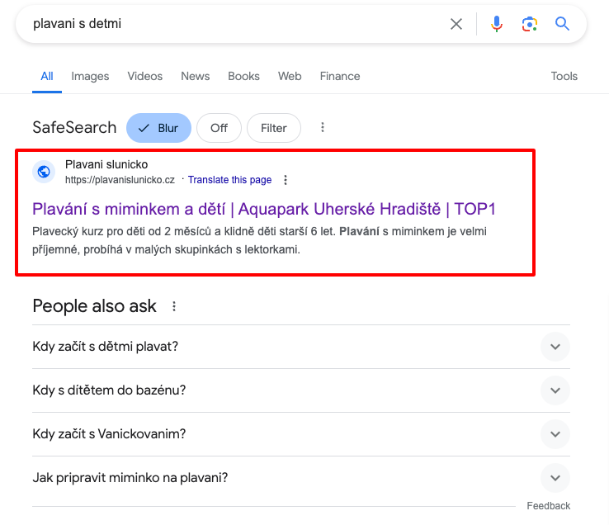Image resolution: width=609 pixels, height=525 pixels.
Task: Open People also ask options menu
Action: click(174, 306)
